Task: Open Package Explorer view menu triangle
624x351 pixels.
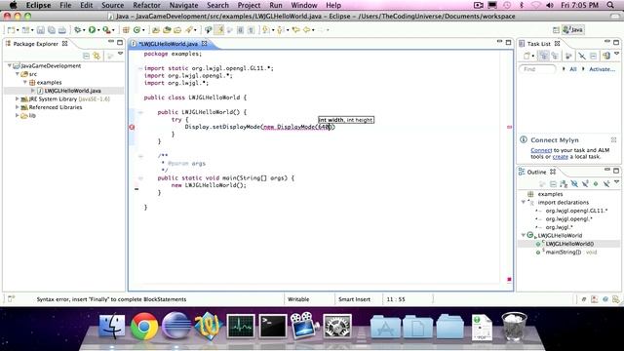Action: point(120,54)
